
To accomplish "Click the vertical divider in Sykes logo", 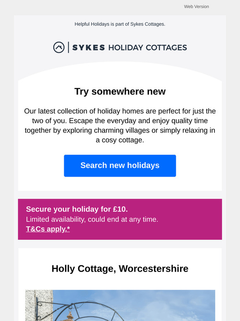I will 68,47.
